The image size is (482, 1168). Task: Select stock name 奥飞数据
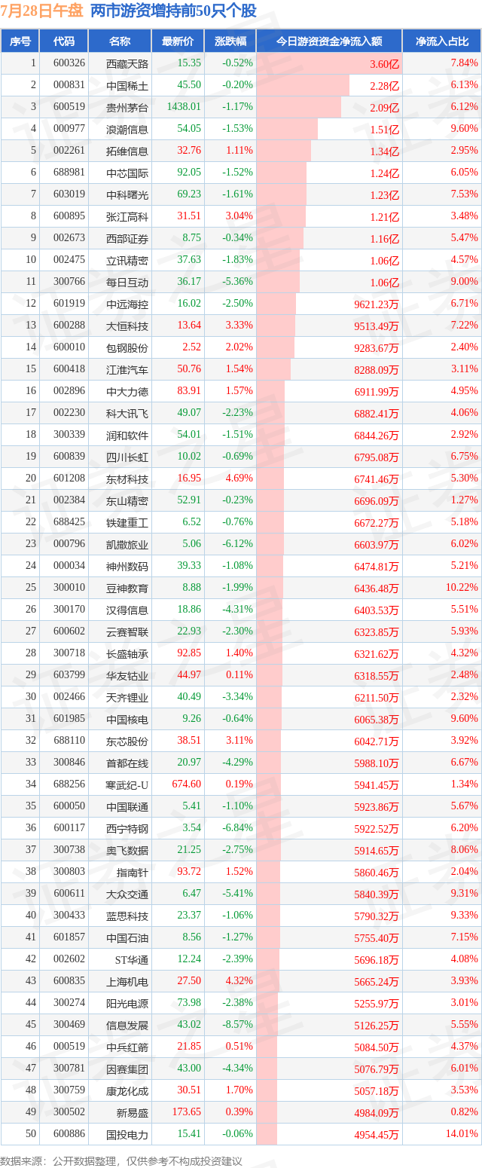127,851
